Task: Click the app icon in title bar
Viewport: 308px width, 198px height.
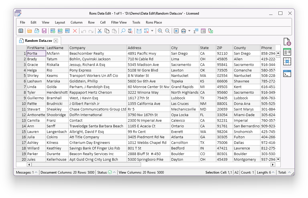Action: tap(18, 13)
